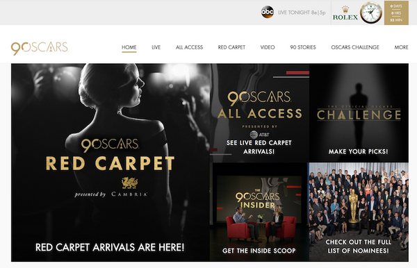The image size is (417, 268).
Task: Select the Home menu item
Action: point(129,47)
